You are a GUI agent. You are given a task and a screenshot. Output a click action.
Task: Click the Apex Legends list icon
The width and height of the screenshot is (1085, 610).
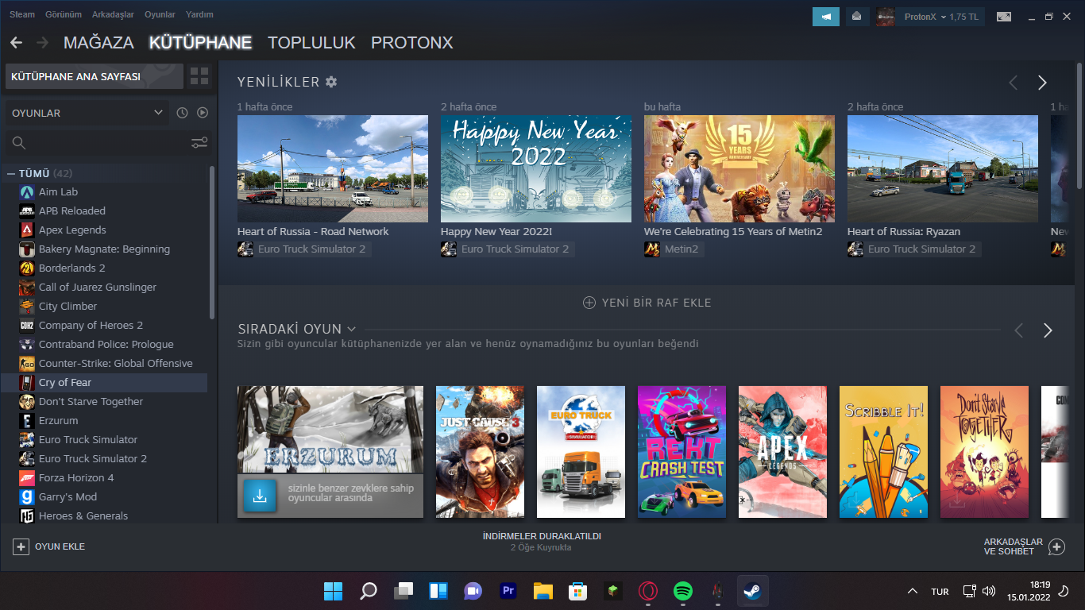point(26,230)
